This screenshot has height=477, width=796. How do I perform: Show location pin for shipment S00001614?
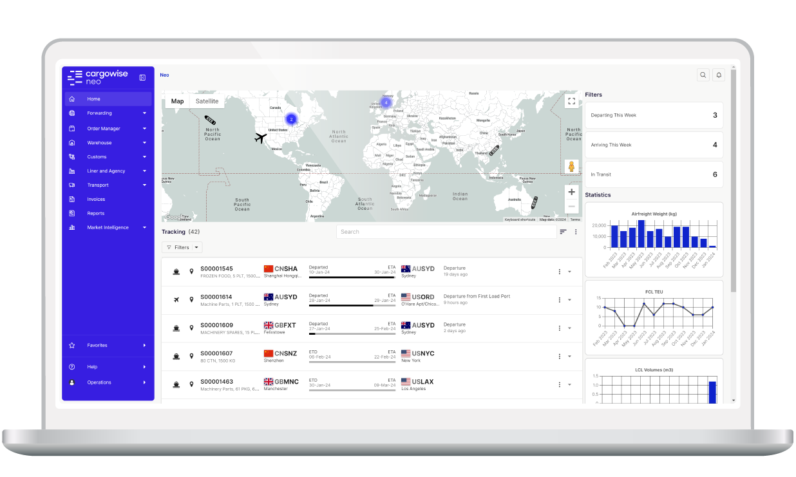(191, 300)
